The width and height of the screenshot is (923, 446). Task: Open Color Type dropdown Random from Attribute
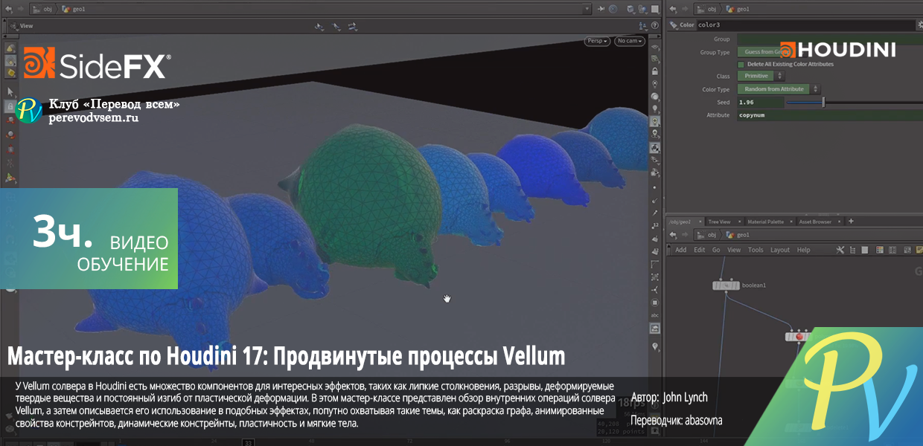779,89
